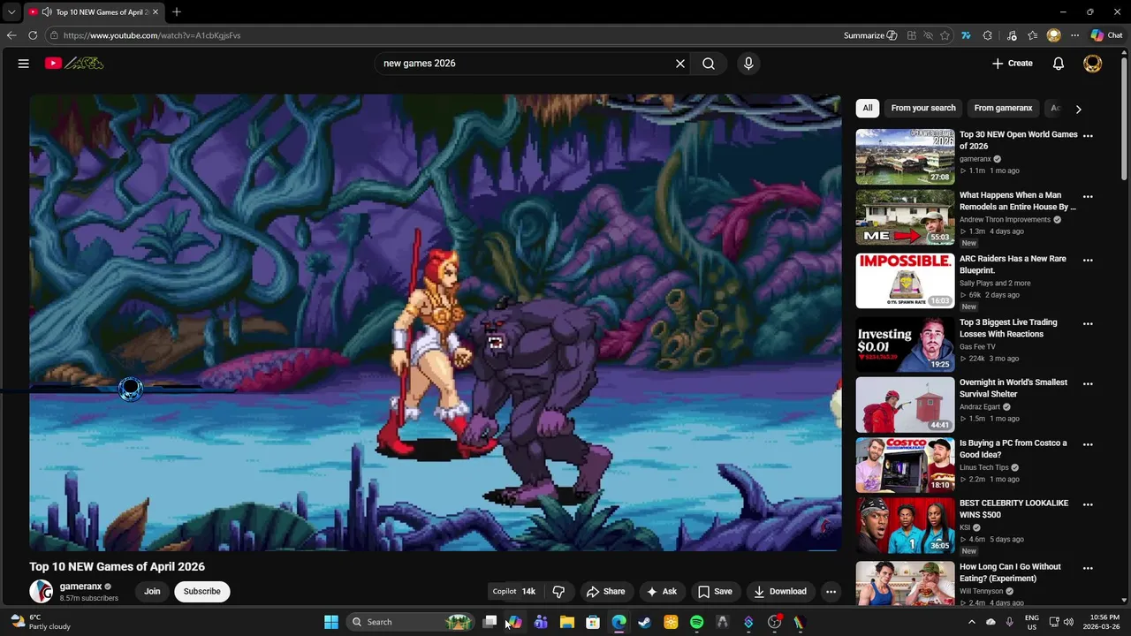Image resolution: width=1131 pixels, height=636 pixels.
Task: Click the Create button
Action: tap(1012, 64)
